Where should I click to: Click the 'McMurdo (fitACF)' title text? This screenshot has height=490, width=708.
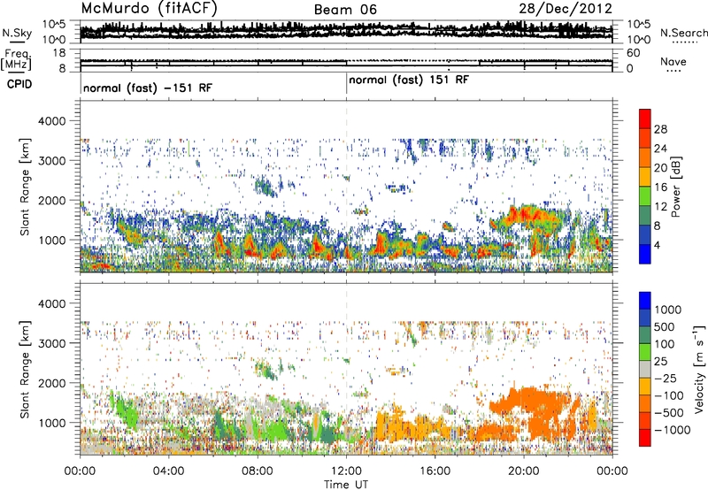click(x=149, y=9)
